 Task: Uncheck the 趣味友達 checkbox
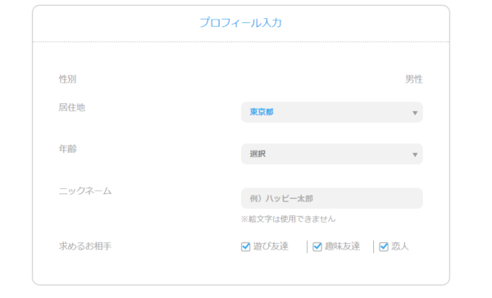[317, 246]
